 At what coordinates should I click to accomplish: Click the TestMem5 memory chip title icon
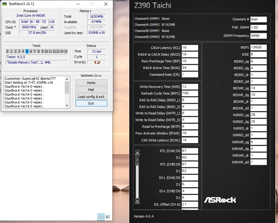click(x=5, y=4)
